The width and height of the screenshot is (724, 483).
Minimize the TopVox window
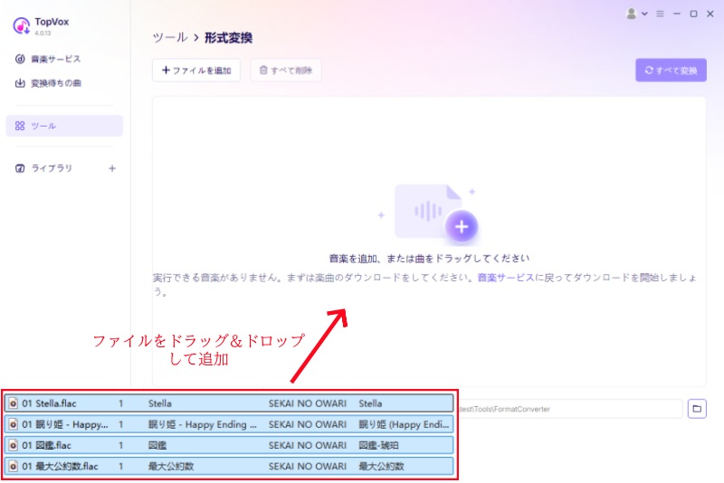click(677, 14)
